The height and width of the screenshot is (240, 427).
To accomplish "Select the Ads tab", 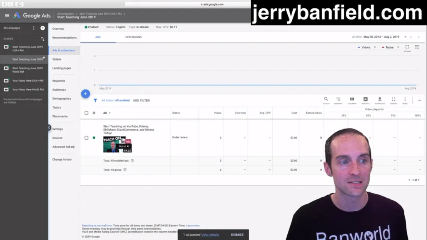I will coord(98,37).
